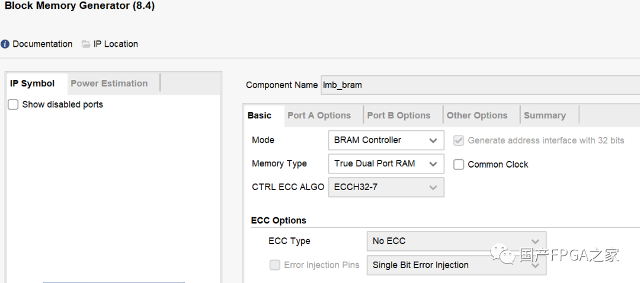Open the IP Location link
The width and height of the screenshot is (640, 283).
click(x=116, y=44)
